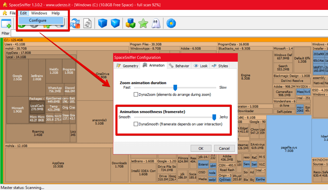Click the Zoom animation duration slider handle
328x190 pixels.
tap(175, 88)
